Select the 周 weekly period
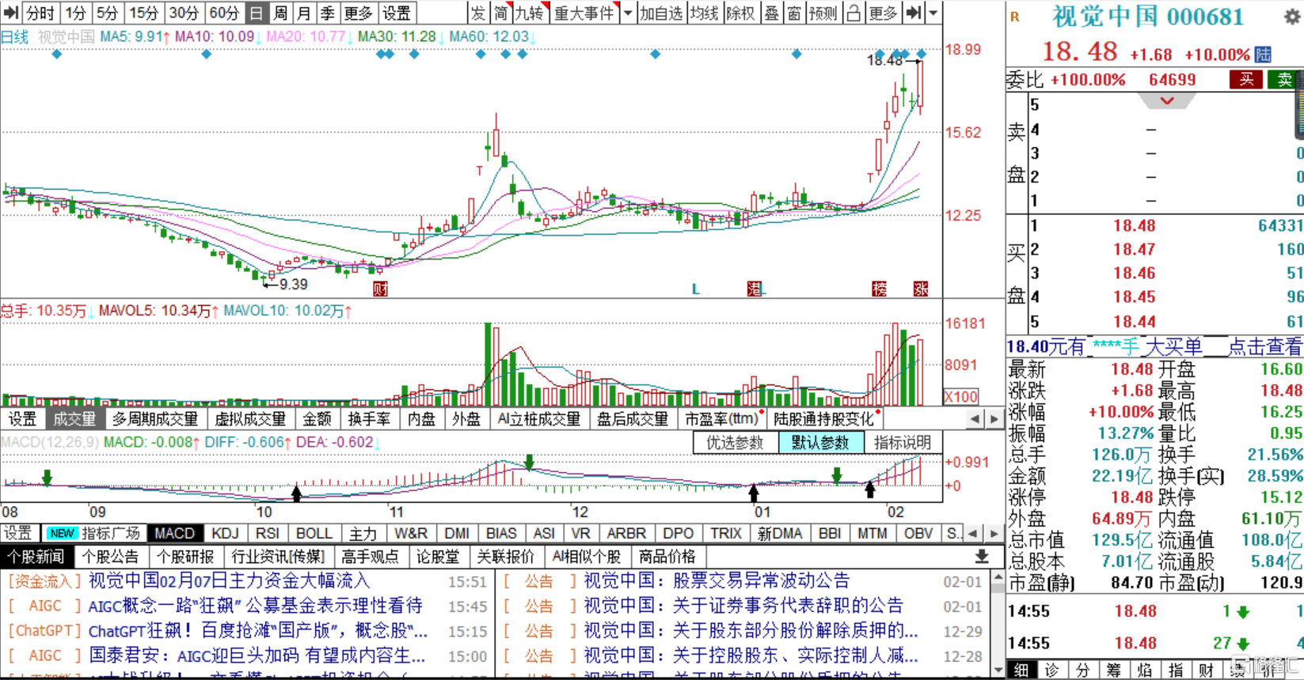The width and height of the screenshot is (1304, 680). [280, 13]
